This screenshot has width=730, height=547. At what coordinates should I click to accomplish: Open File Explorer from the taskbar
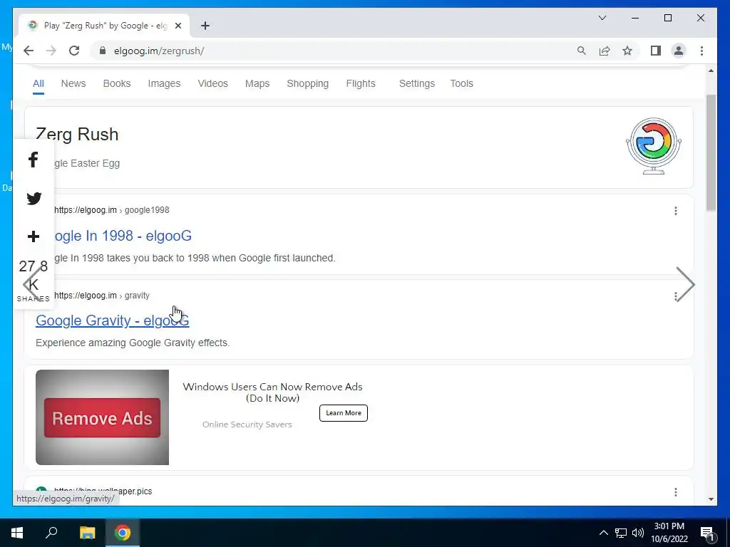pos(87,533)
